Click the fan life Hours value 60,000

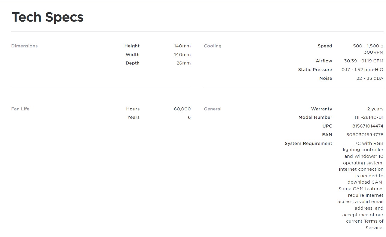point(182,109)
